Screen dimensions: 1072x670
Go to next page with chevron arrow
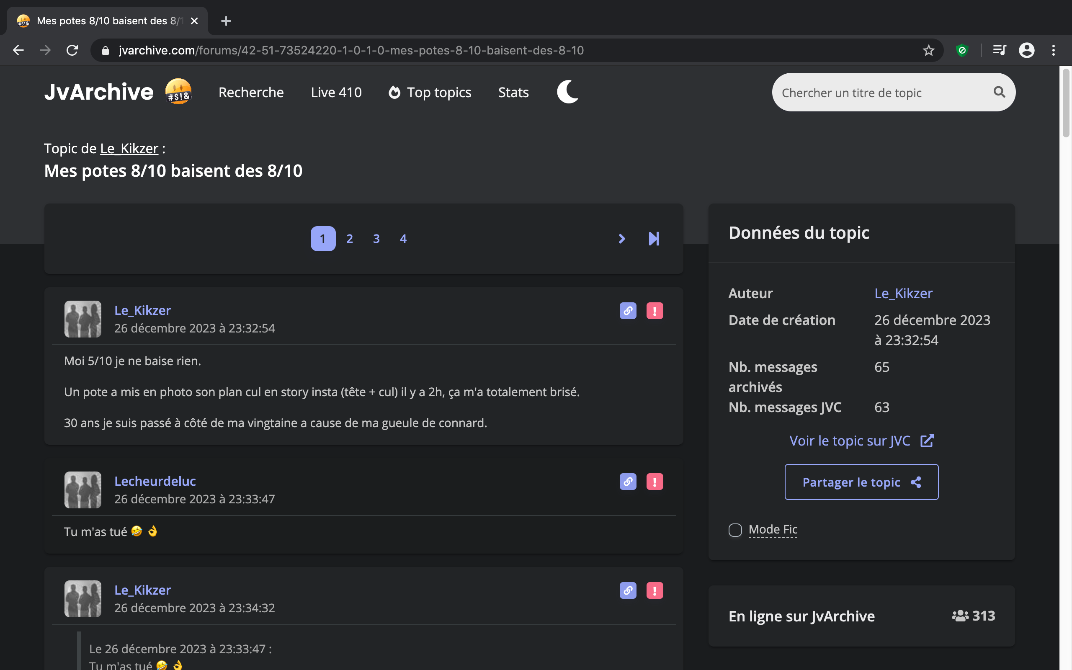tap(621, 239)
